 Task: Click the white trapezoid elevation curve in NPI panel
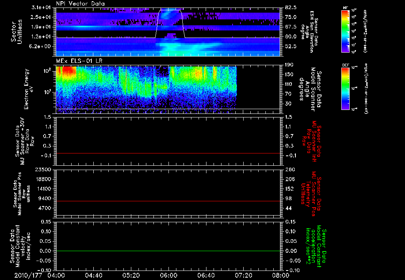[170, 24]
